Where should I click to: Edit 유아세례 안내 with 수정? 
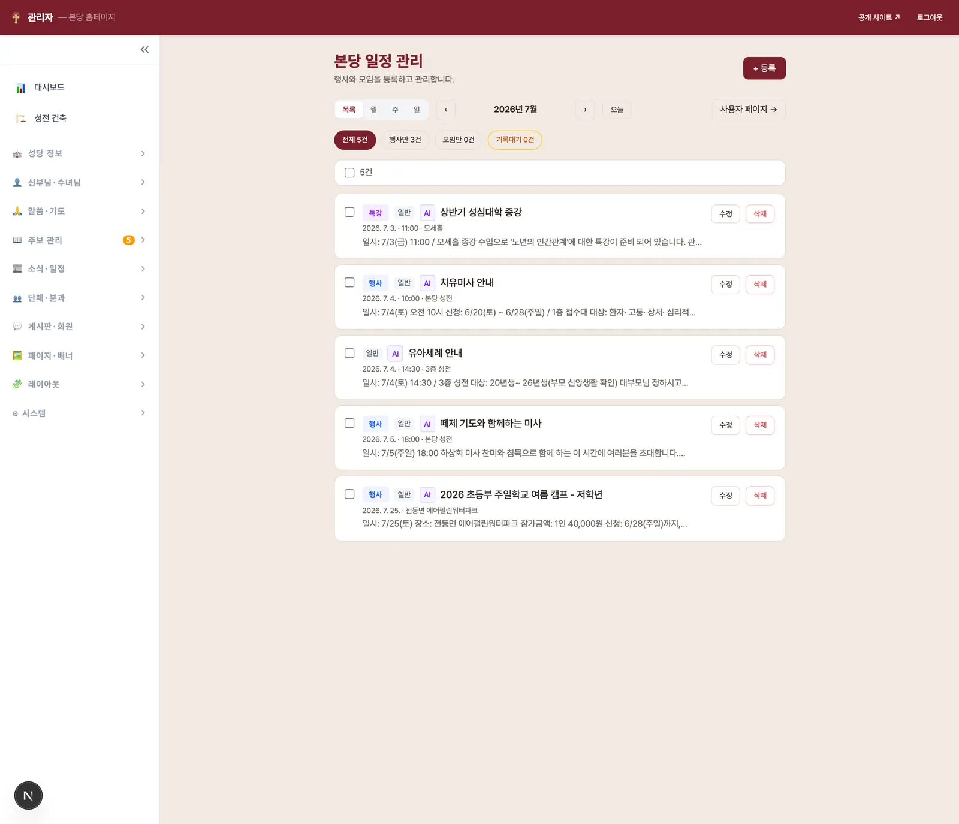(726, 355)
